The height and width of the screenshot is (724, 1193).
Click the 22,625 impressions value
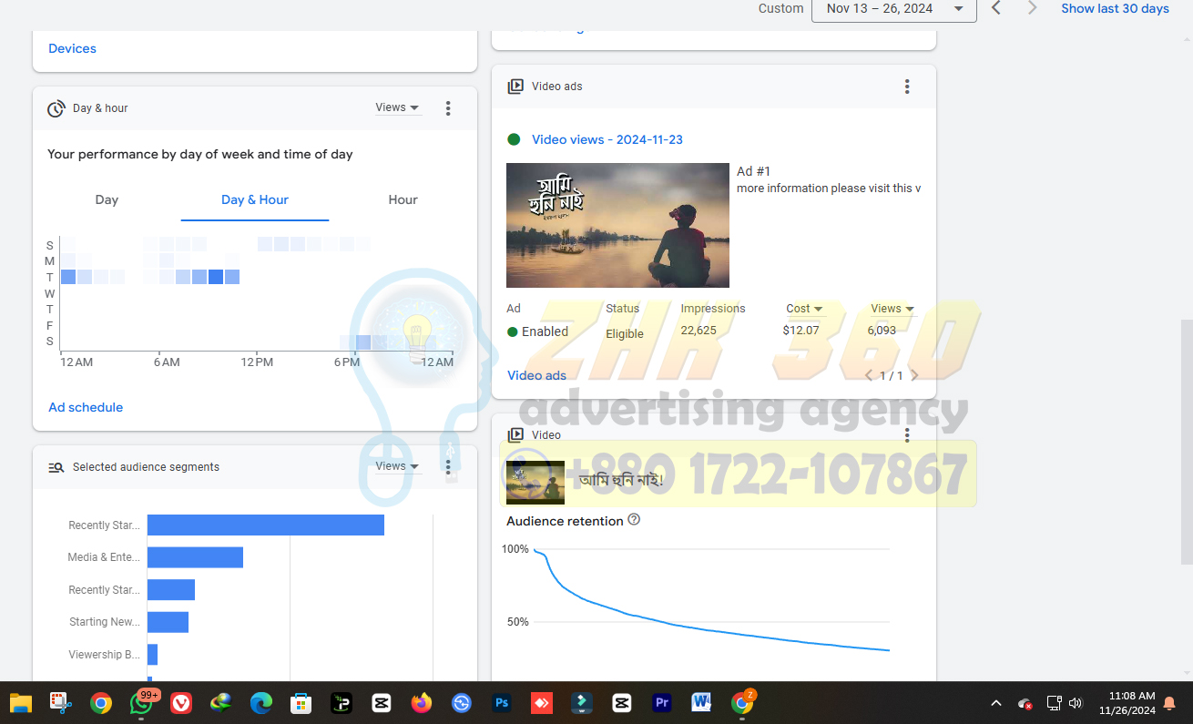pos(698,331)
